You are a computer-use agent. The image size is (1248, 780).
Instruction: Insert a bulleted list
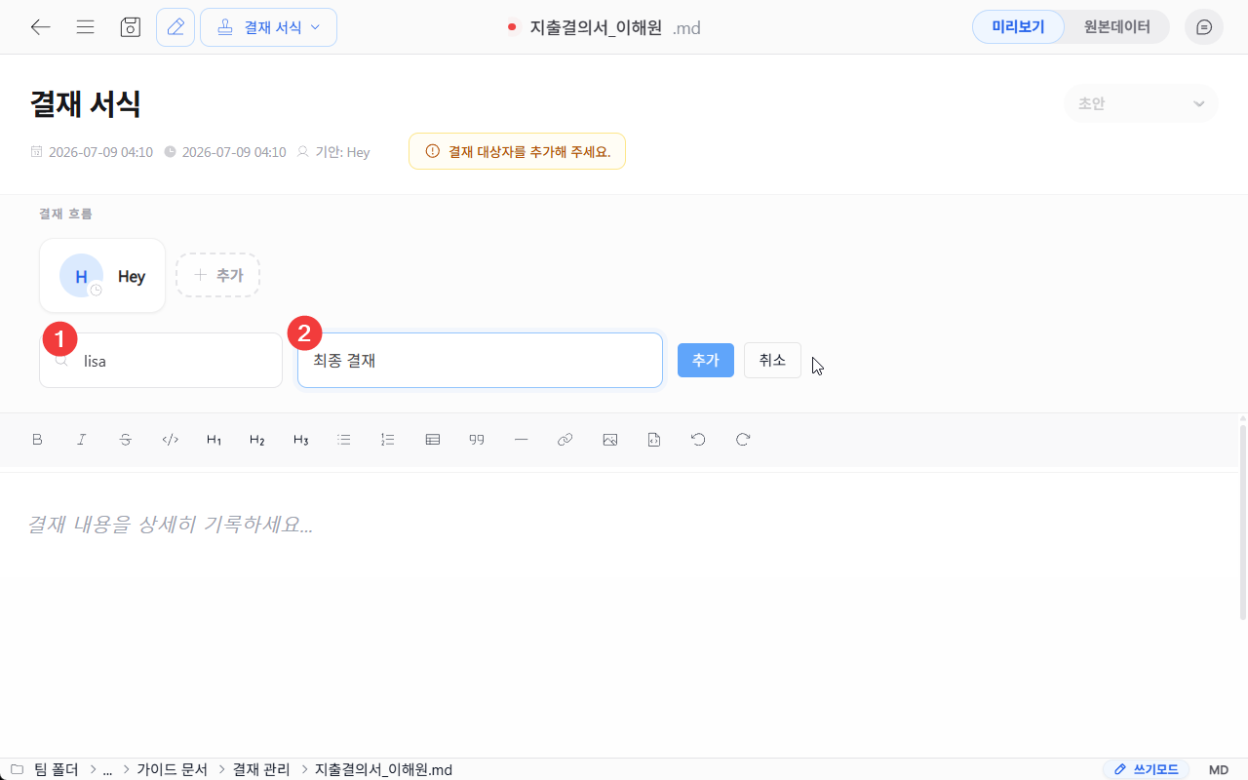tap(344, 440)
